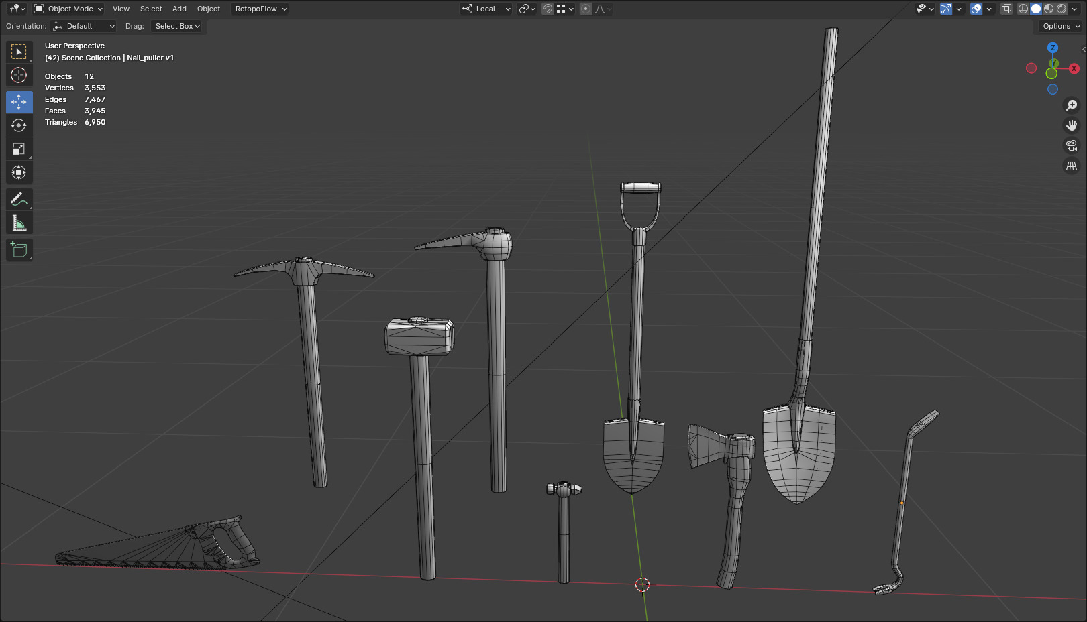Switch to material preview shading

(1049, 9)
